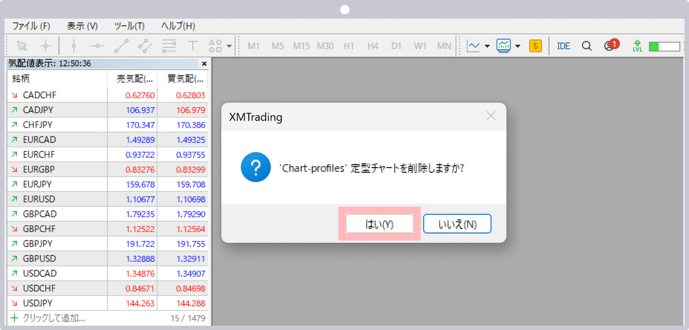Cancel deletion with いいえ(N) button
Screen dimensions: 689x330
[x=457, y=224]
